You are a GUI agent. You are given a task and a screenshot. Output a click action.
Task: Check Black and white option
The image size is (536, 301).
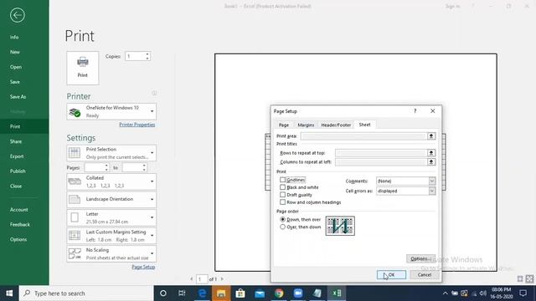[282, 187]
